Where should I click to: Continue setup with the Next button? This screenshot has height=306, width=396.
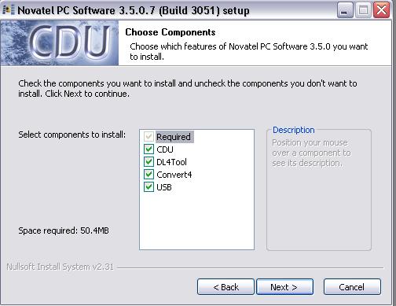click(x=284, y=287)
